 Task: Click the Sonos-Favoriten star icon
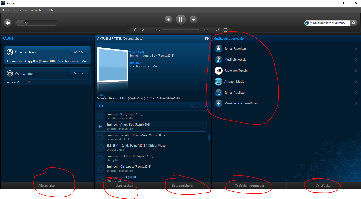219,49
